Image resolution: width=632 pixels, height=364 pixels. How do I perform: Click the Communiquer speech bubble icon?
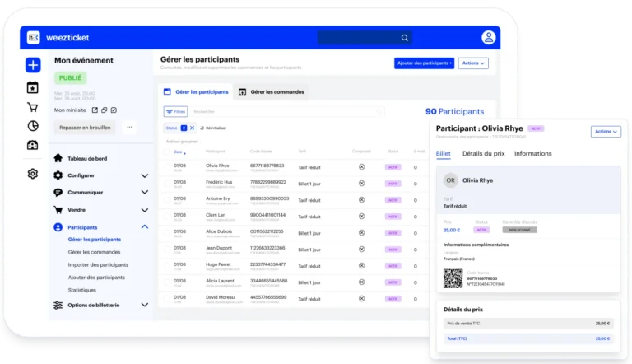pos(58,192)
